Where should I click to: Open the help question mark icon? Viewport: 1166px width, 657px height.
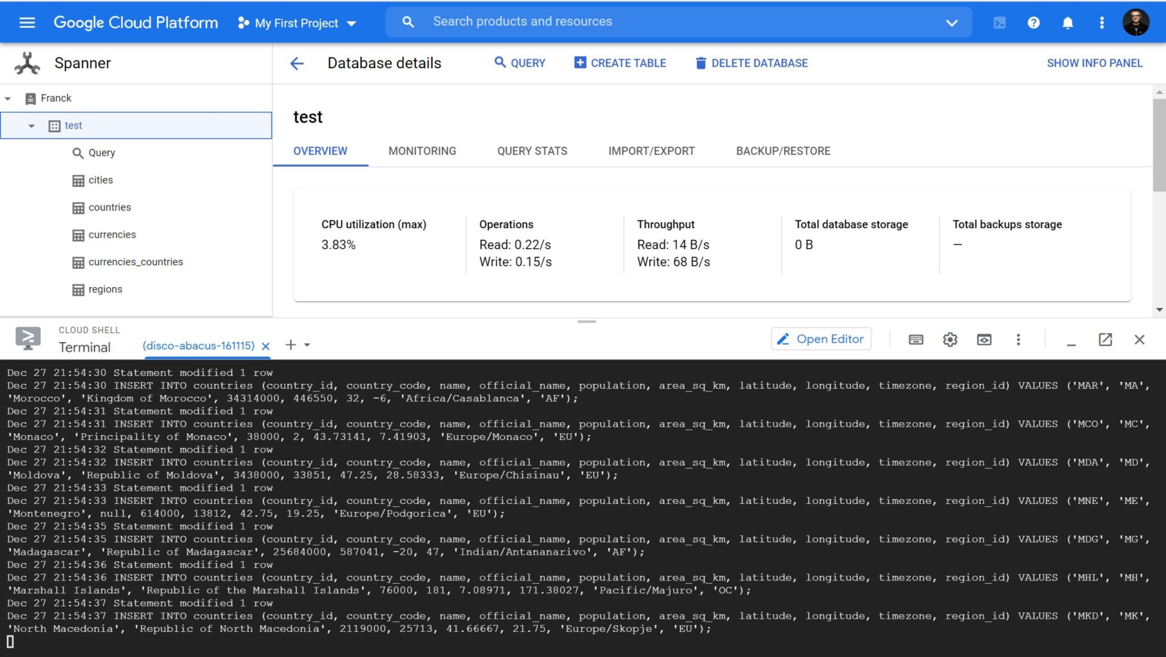pyautogui.click(x=1033, y=23)
